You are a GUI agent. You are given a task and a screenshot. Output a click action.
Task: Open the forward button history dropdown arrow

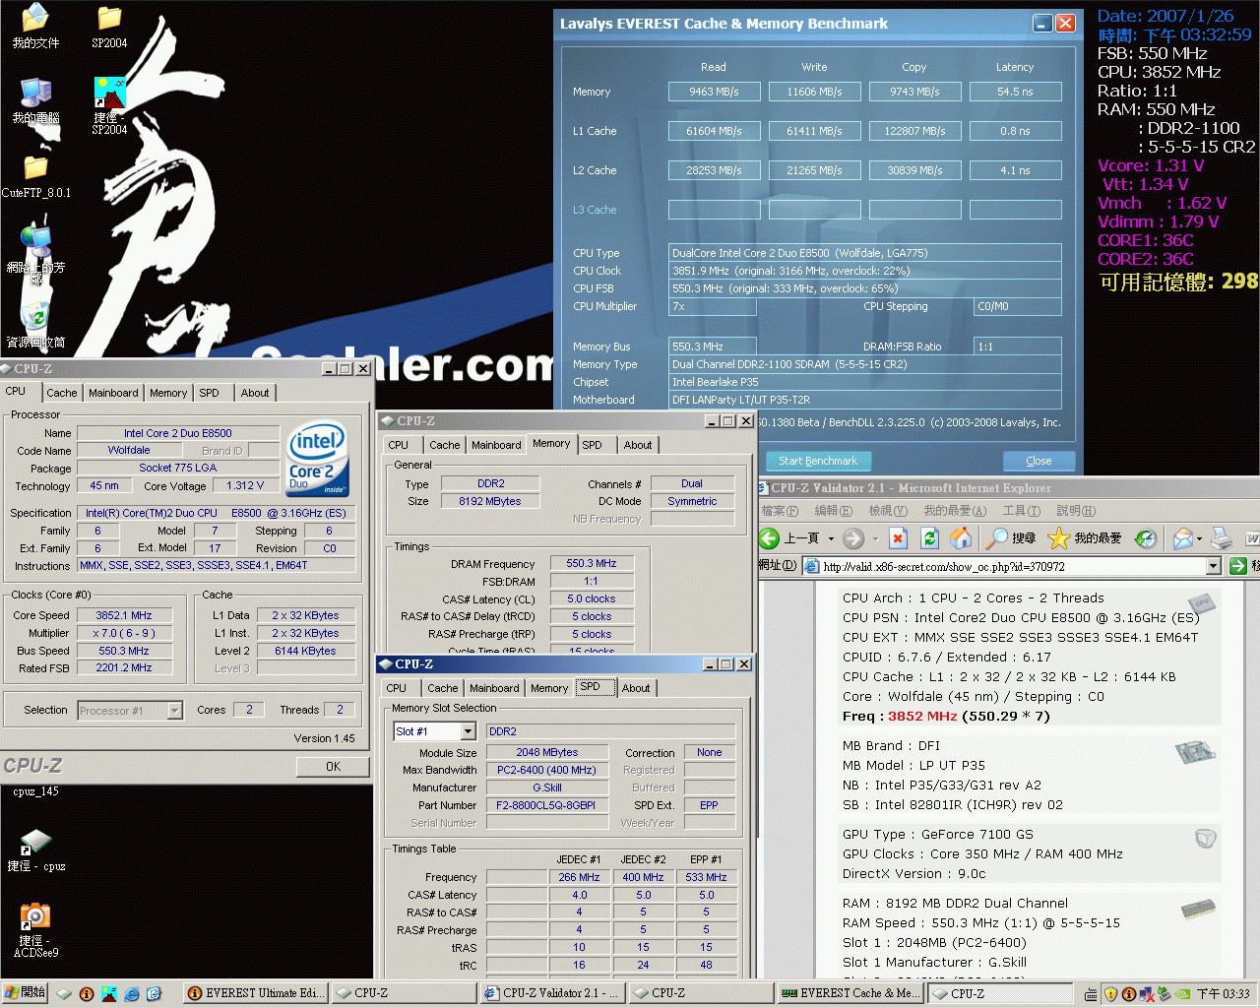[873, 538]
